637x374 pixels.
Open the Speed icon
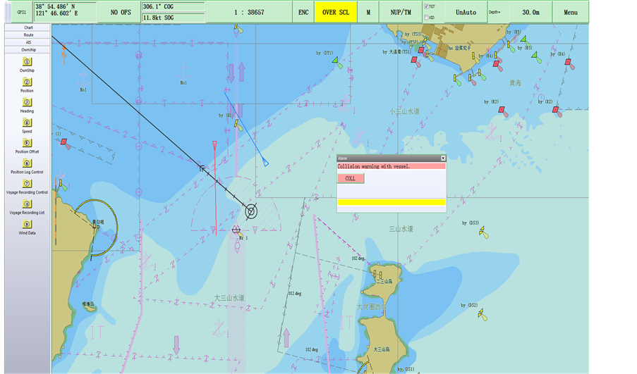tap(27, 123)
